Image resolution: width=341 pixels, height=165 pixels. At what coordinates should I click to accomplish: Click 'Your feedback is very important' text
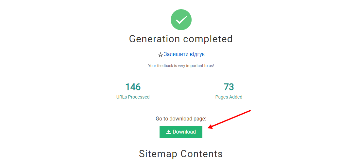click(x=181, y=65)
